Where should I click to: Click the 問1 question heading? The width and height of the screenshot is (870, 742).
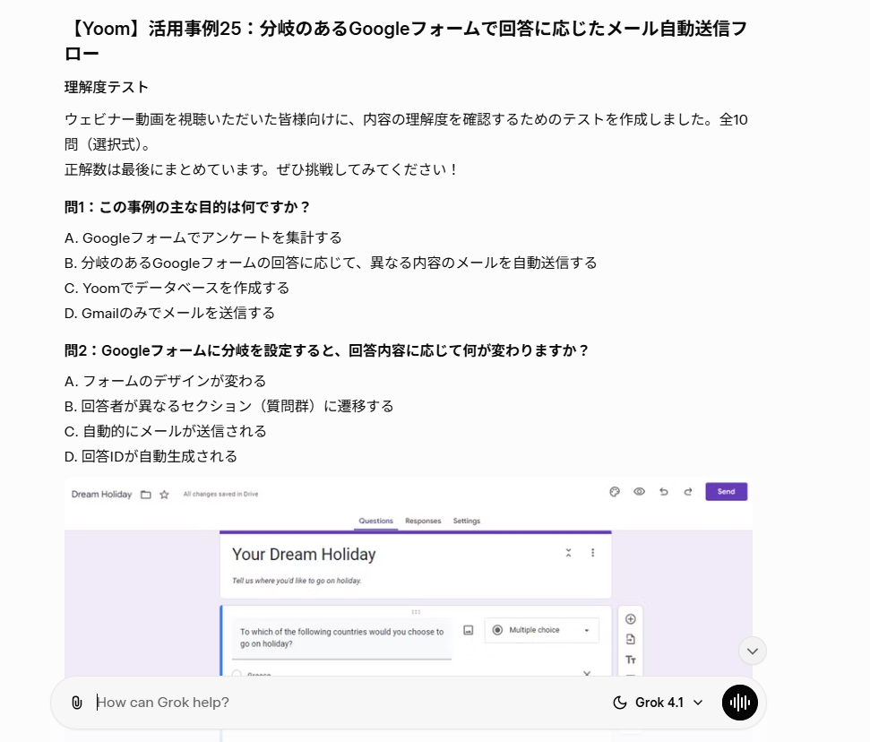[x=187, y=208]
